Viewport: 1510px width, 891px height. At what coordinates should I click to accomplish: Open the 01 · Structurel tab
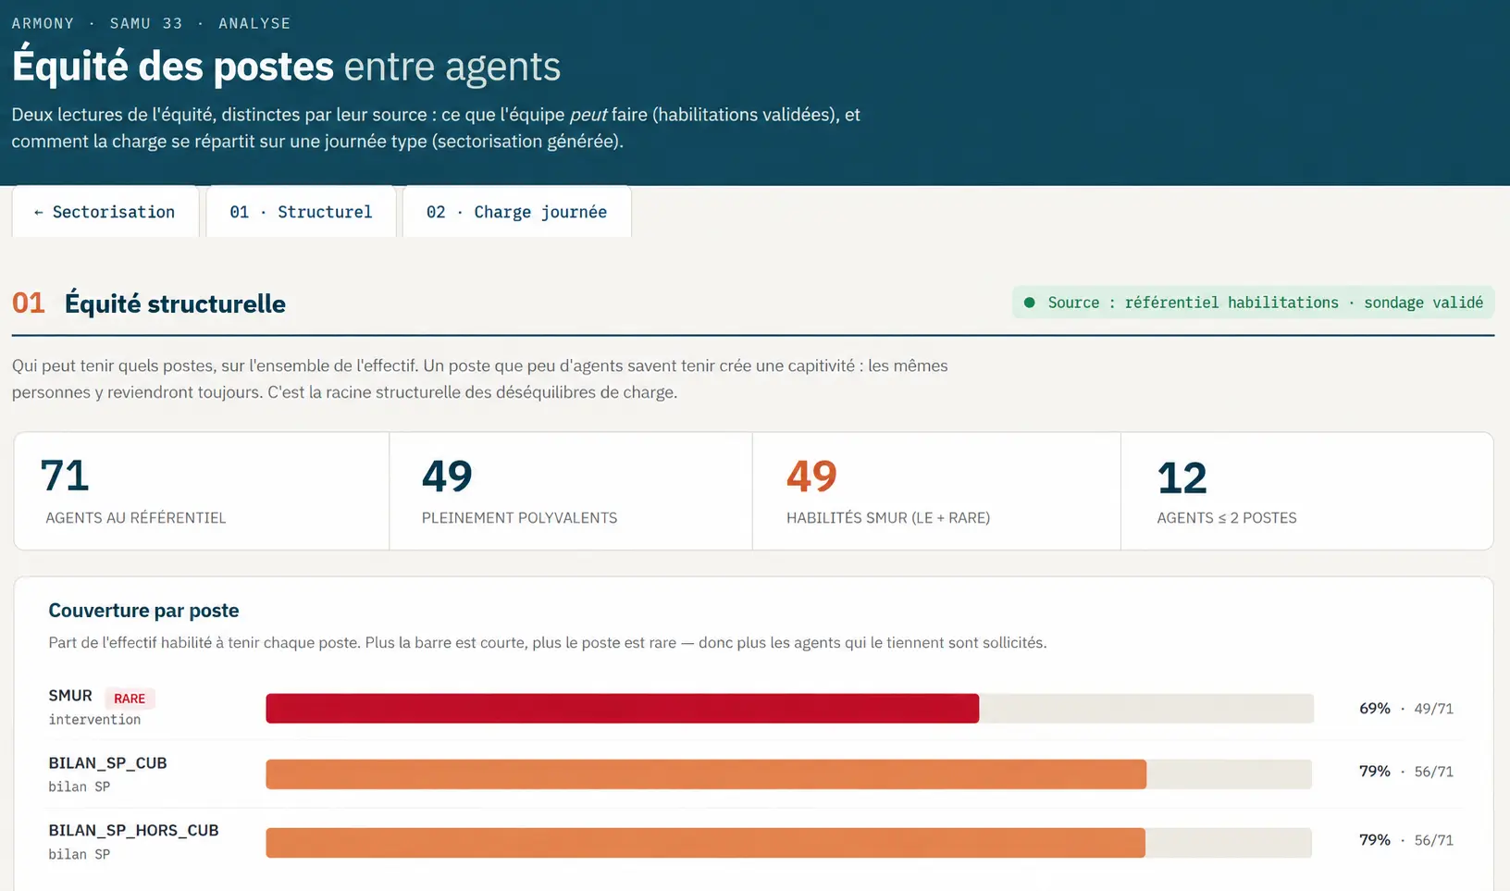(x=301, y=212)
